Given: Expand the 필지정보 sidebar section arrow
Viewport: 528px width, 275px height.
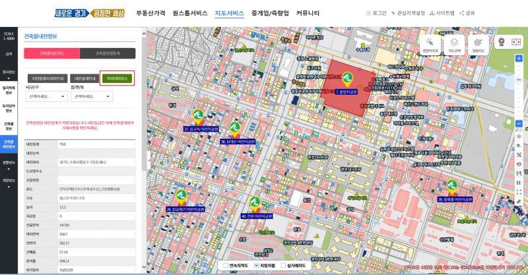Looking at the screenshot, I should point(9,78).
